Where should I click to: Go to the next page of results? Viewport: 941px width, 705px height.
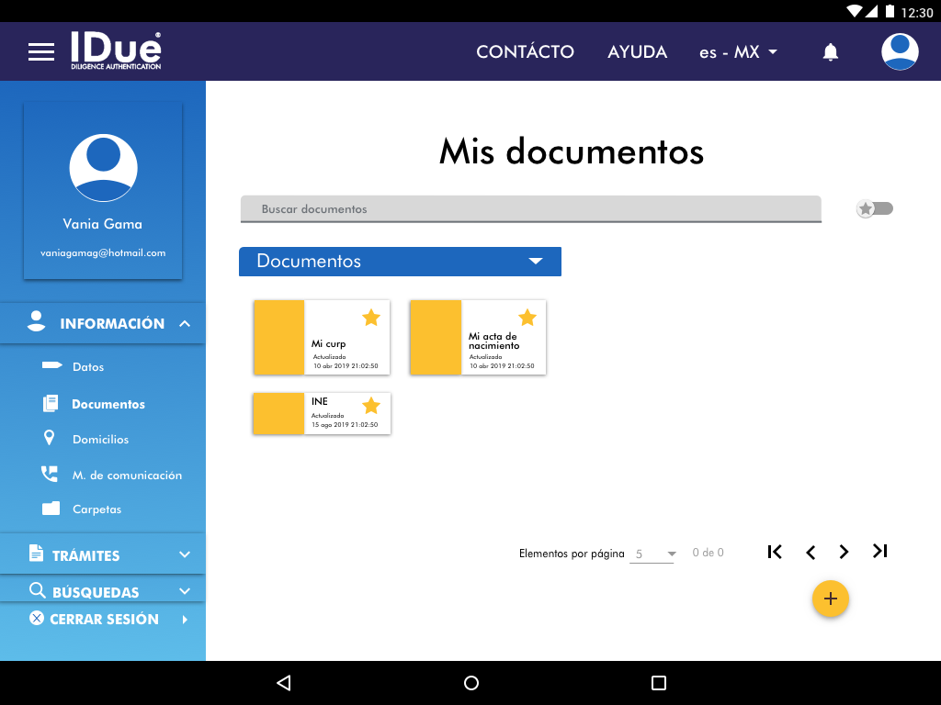point(844,552)
